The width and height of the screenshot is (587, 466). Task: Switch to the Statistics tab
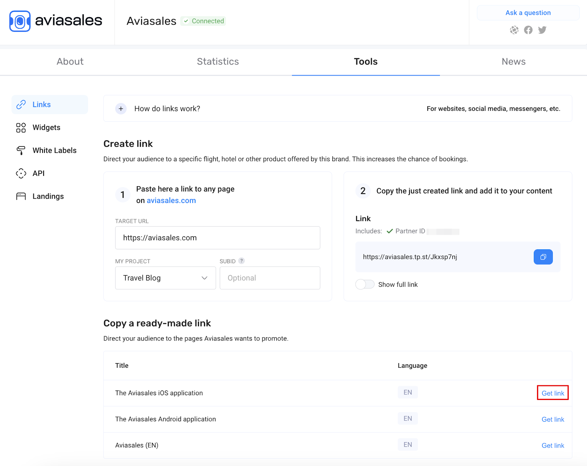point(218,62)
